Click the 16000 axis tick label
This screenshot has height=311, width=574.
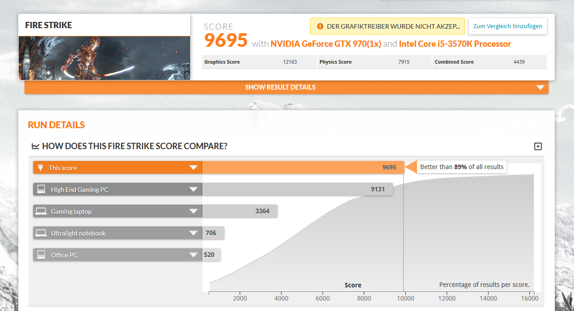pos(530,298)
